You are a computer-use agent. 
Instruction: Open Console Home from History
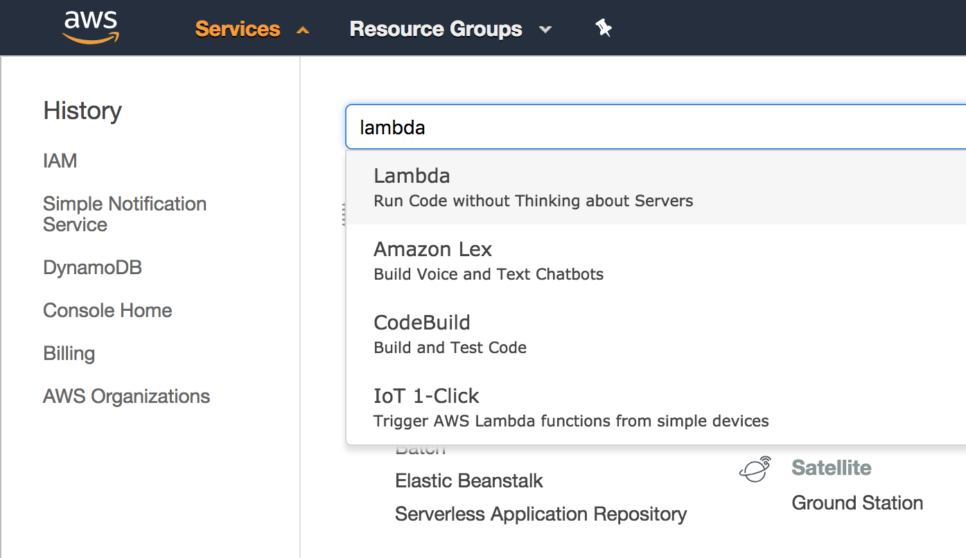(x=107, y=310)
